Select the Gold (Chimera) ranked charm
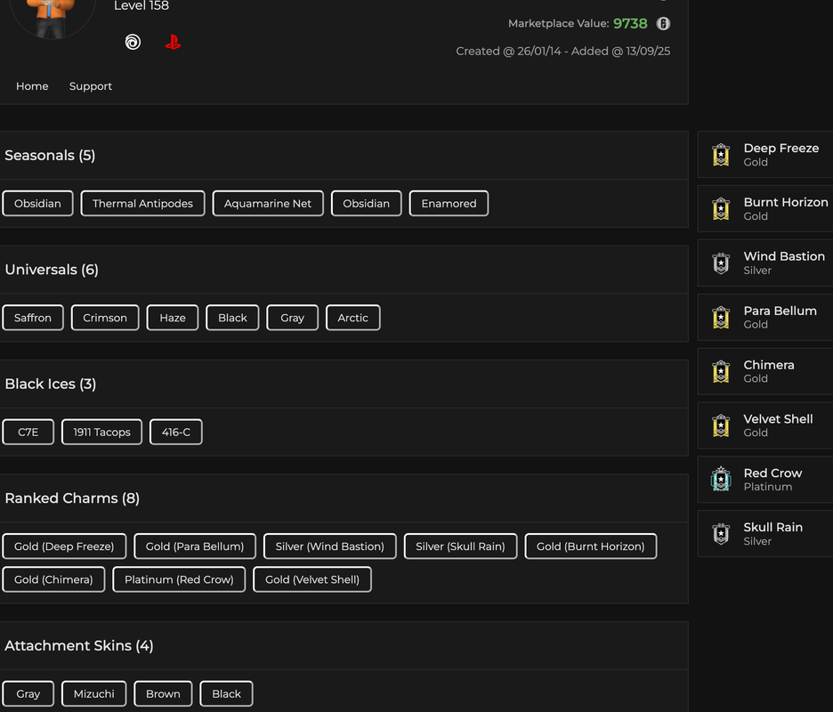Screen dimensions: 833x712 pos(53,579)
